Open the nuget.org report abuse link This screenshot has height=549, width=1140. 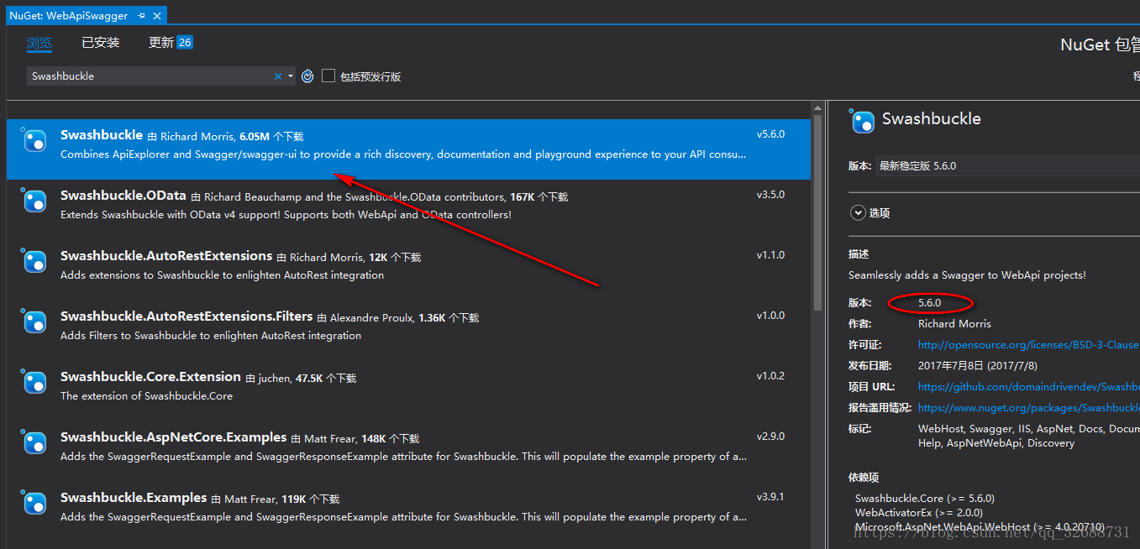click(x=1028, y=408)
